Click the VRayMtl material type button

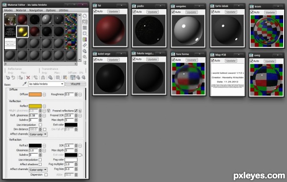click(76, 84)
